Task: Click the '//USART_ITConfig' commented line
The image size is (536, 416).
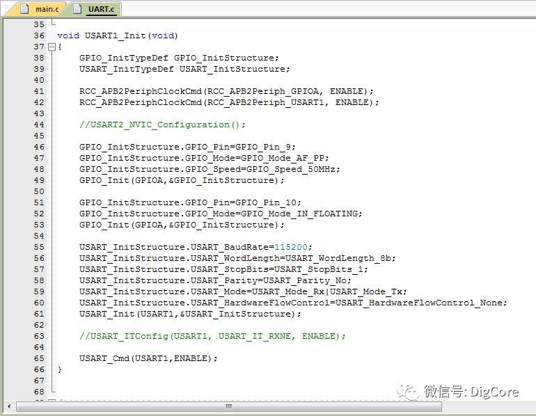Action: tap(212, 336)
